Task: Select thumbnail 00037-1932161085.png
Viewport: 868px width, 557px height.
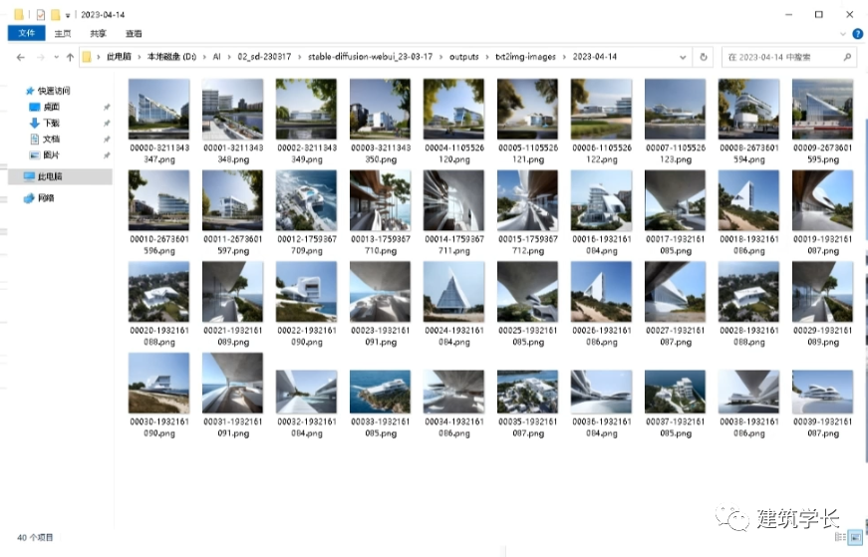Action: [x=676, y=392]
